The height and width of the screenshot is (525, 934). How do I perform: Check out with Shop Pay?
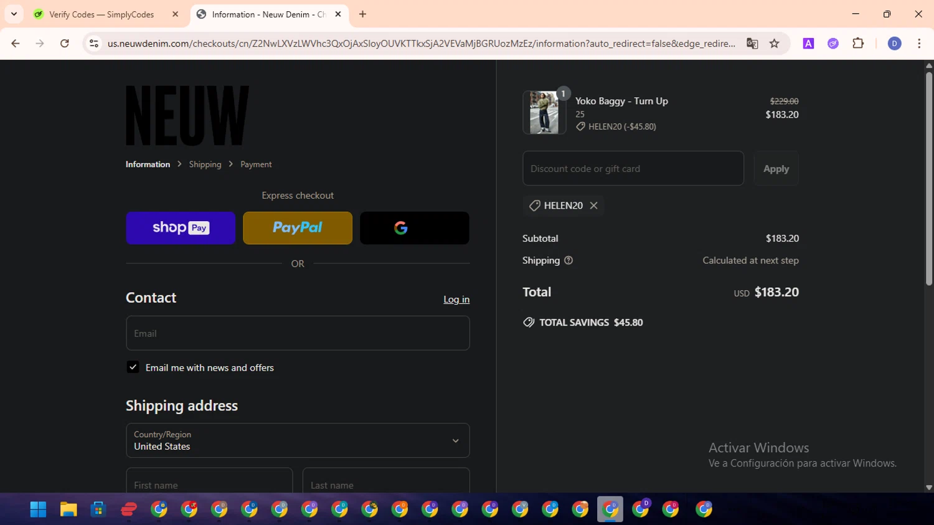click(x=181, y=228)
